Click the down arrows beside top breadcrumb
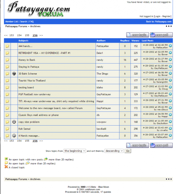This screenshot has height=194, width=176. [169, 26]
